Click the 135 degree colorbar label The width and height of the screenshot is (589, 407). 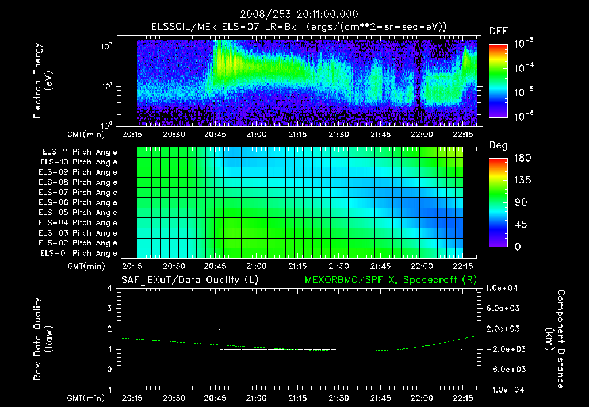pos(523,181)
